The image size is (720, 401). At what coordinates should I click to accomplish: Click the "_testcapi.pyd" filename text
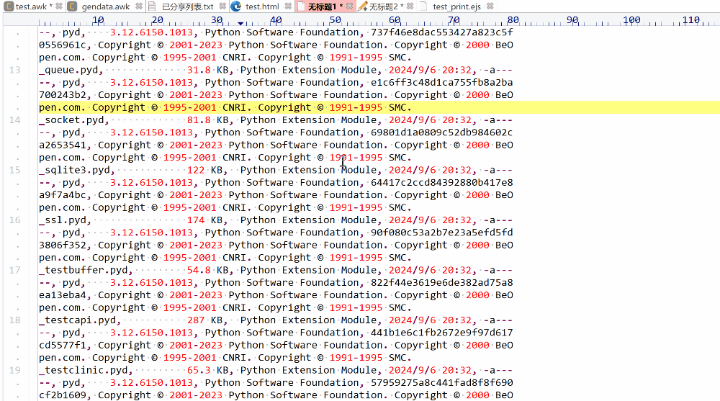click(x=77, y=320)
